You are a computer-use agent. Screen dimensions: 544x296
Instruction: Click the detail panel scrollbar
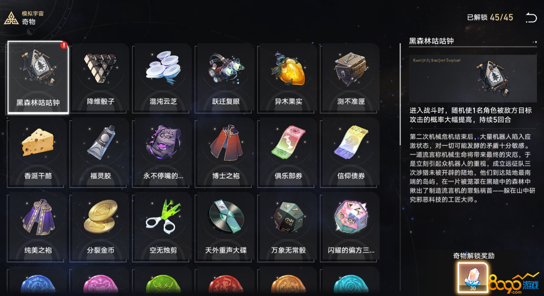pyautogui.click(x=400, y=93)
